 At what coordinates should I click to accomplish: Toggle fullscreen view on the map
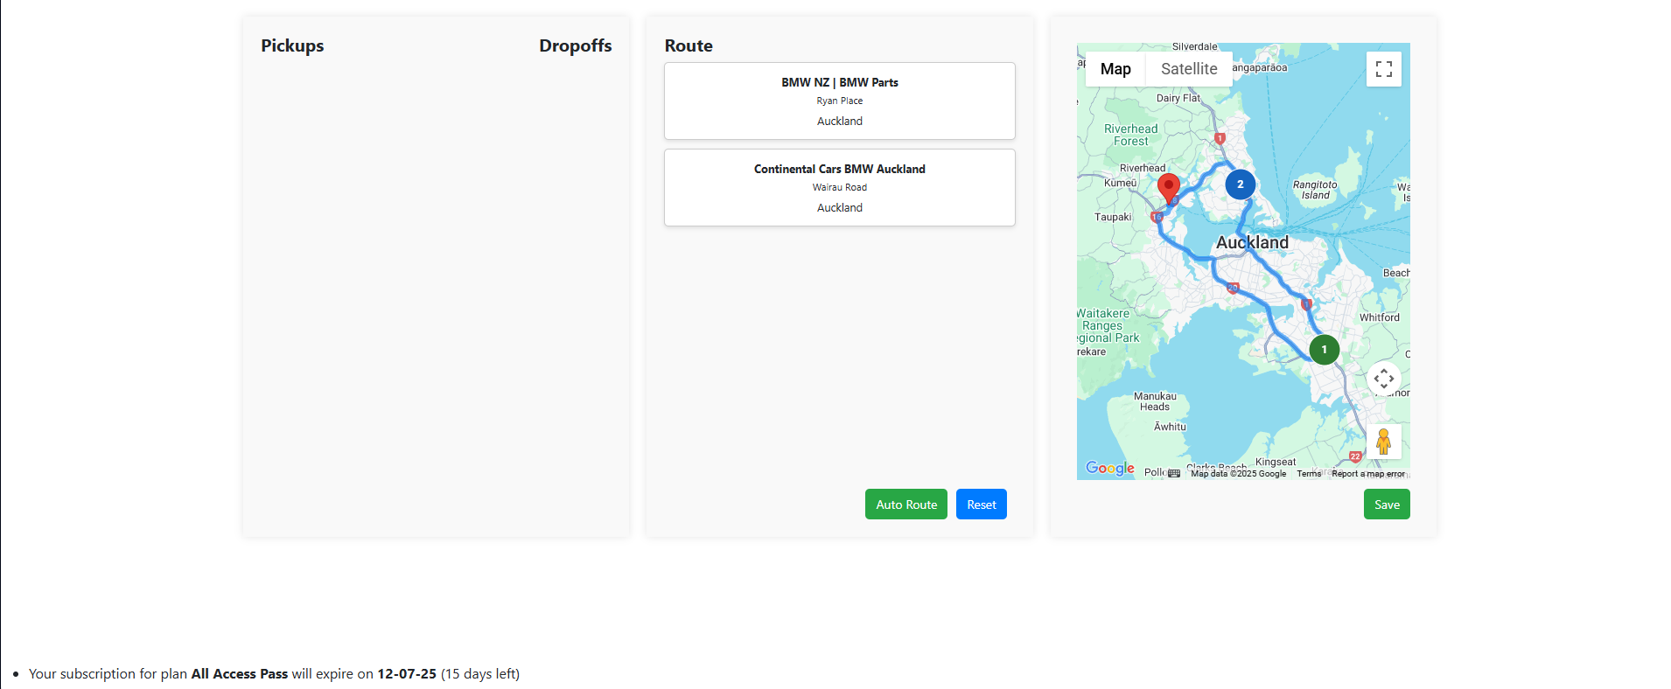tap(1383, 69)
